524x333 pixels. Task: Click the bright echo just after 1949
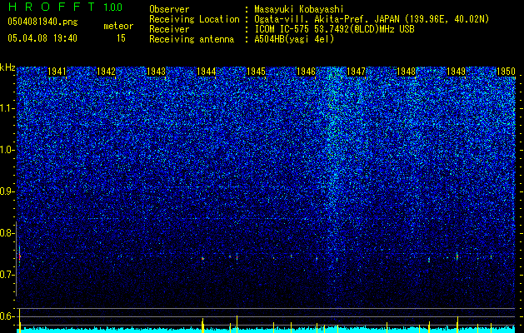click(x=457, y=256)
